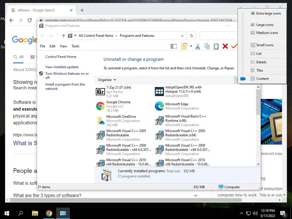This screenshot has height=219, width=292.
Task: Choose Small icons view
Action: pos(262,45)
